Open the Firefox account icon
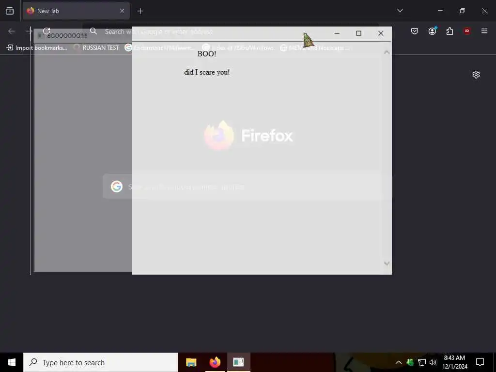The width and height of the screenshot is (496, 372). click(432, 31)
